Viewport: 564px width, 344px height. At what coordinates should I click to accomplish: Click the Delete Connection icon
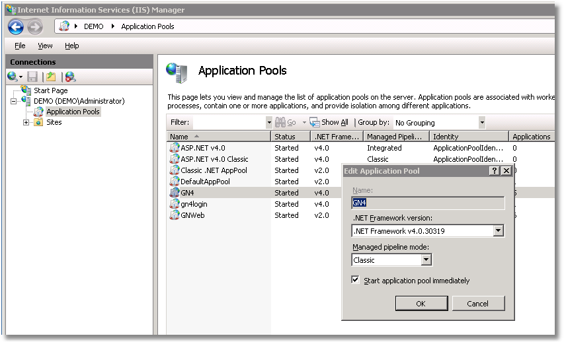click(x=70, y=77)
